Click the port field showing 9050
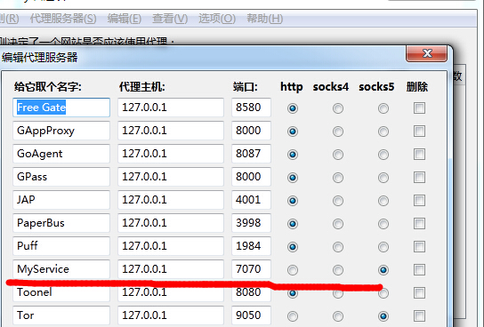This screenshot has width=484, height=327. pos(251,315)
